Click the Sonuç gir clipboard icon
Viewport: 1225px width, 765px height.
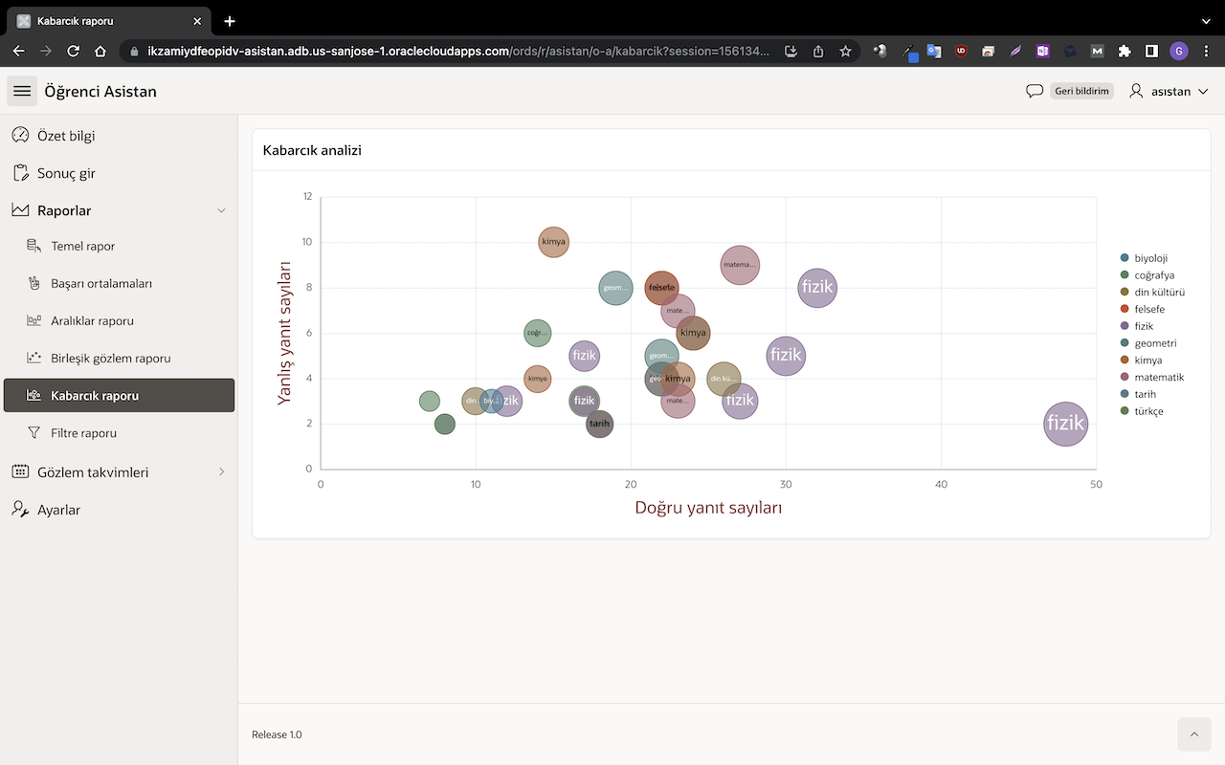20,173
